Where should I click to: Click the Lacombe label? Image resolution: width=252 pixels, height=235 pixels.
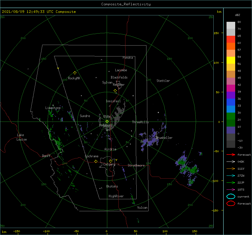pos(121,70)
